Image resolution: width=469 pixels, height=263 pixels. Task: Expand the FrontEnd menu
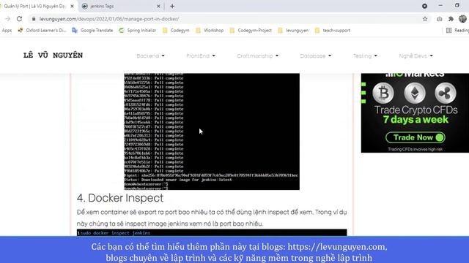point(201,56)
